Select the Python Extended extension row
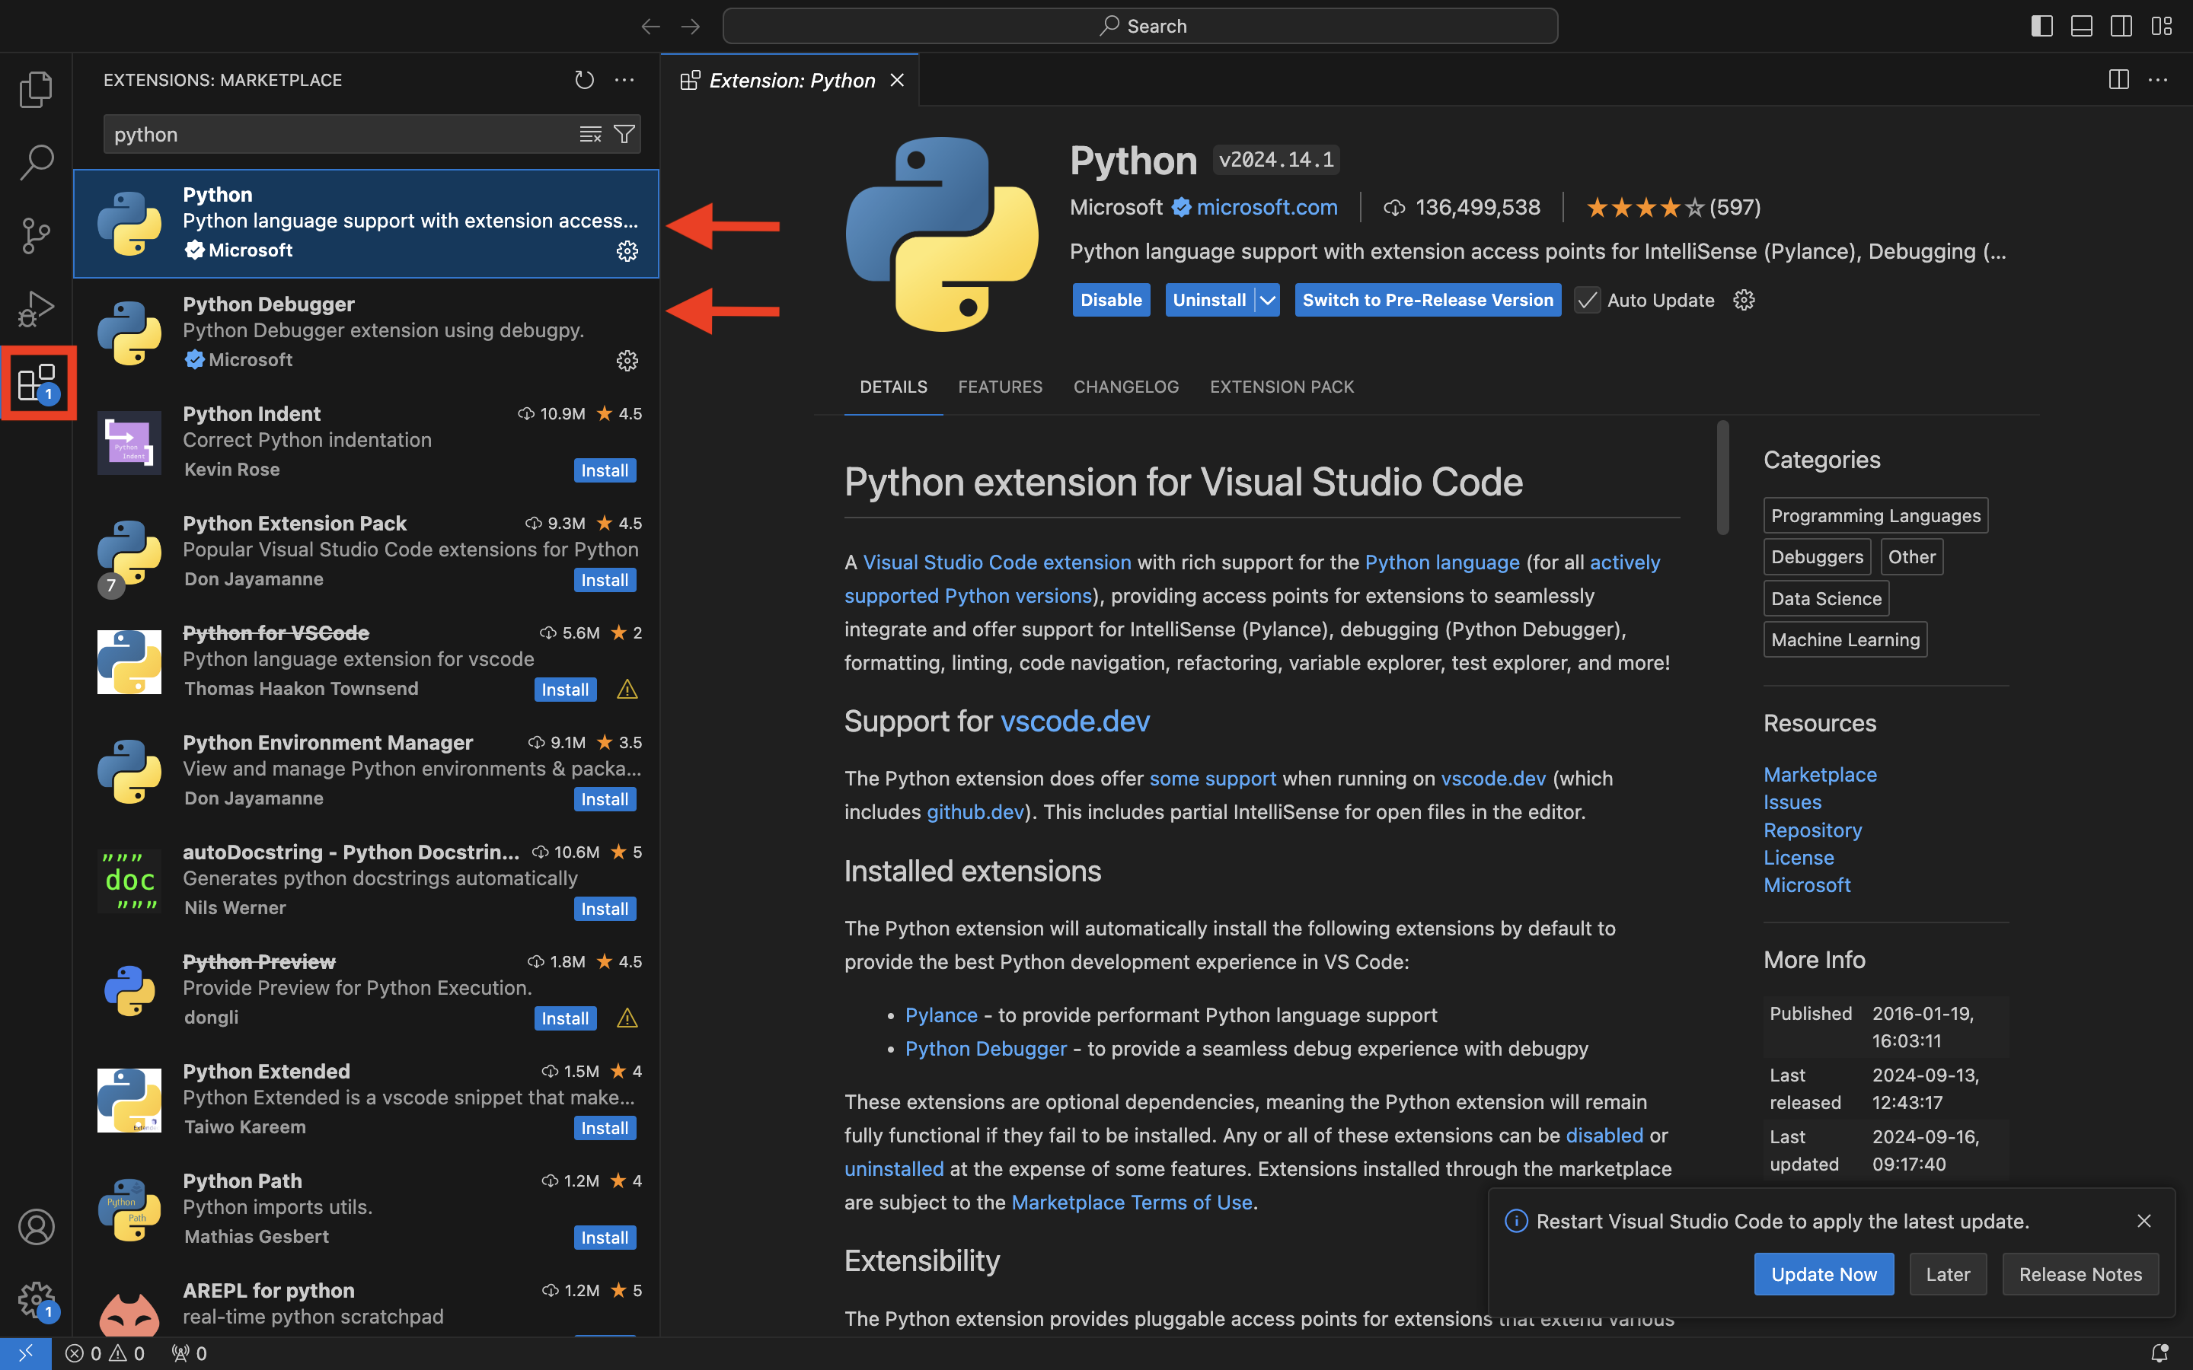Viewport: 2193px width, 1370px height. (366, 1100)
